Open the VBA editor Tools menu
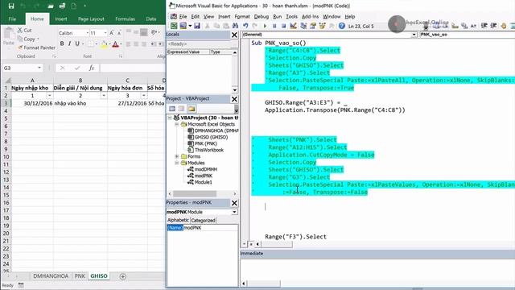This screenshot has width=515, height=290. coord(291,16)
